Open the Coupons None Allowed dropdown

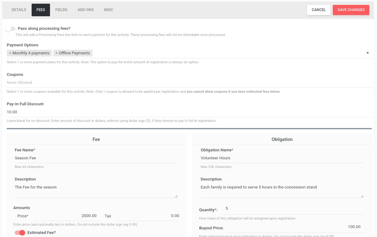point(189,83)
